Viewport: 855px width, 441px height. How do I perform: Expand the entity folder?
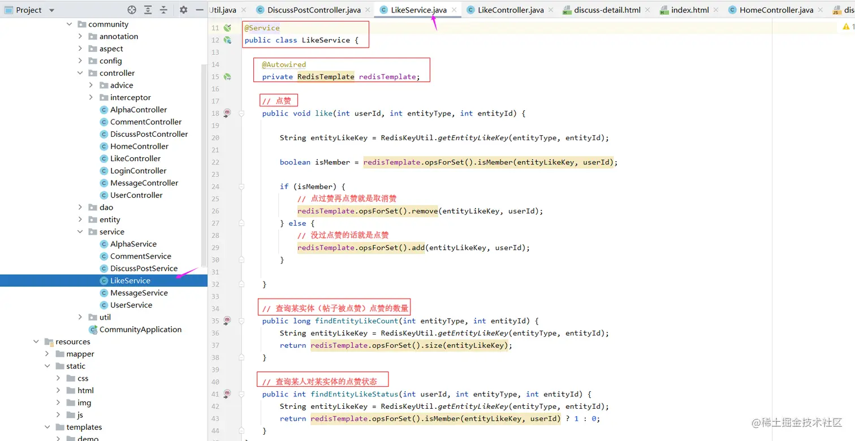pos(80,219)
